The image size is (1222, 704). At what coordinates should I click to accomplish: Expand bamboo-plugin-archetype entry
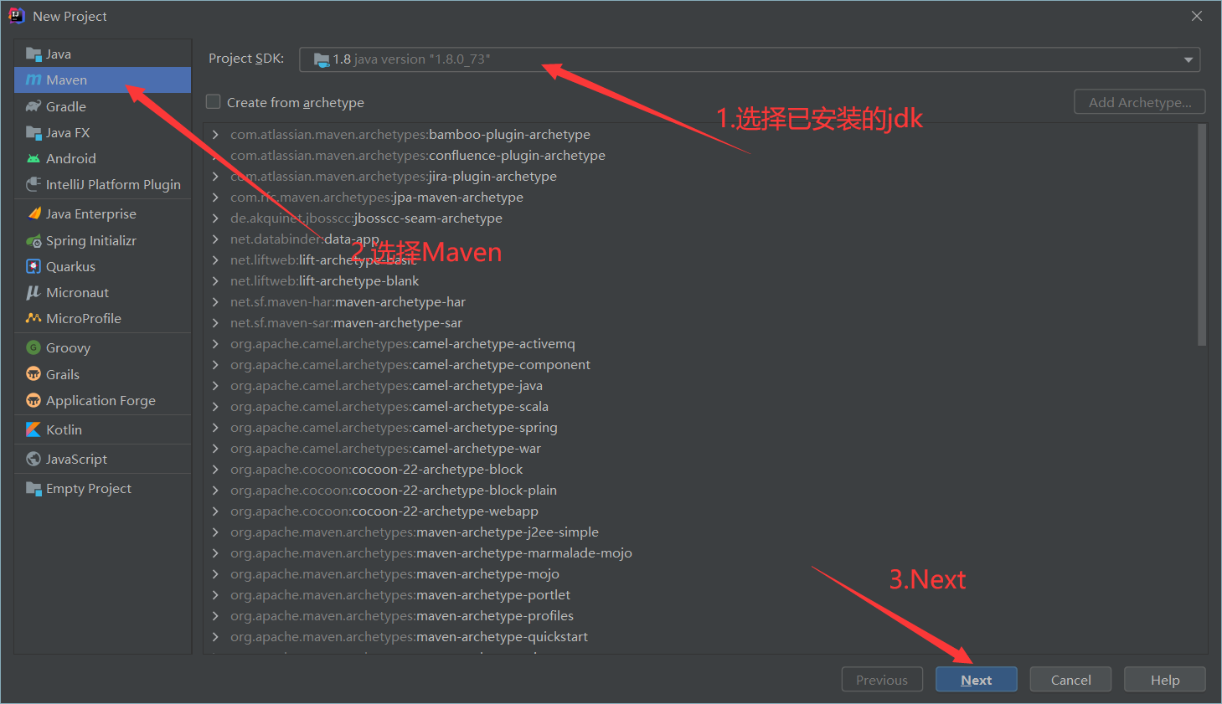215,135
